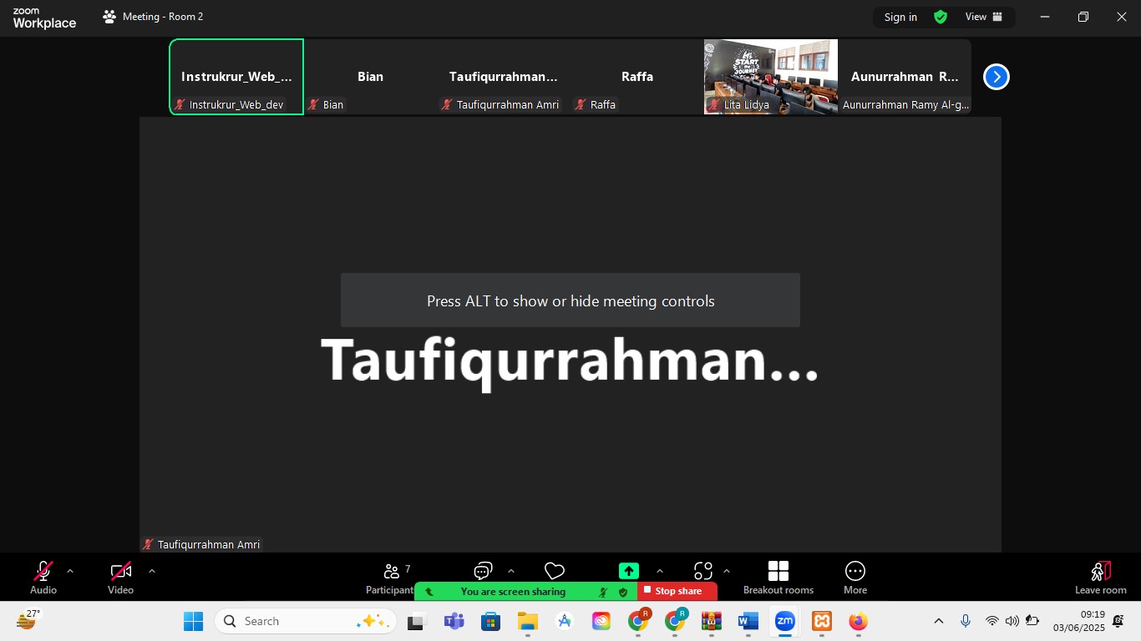Open the View layout menu
This screenshot has height=641, width=1141.
tap(983, 17)
